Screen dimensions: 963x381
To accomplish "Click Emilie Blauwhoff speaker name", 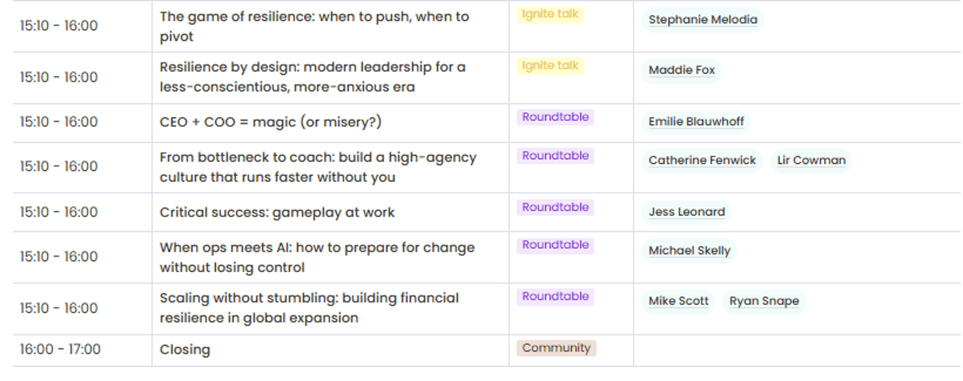I will coord(696,121).
